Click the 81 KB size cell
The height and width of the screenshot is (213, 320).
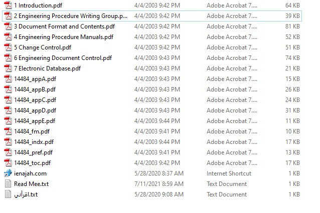(x=292, y=26)
